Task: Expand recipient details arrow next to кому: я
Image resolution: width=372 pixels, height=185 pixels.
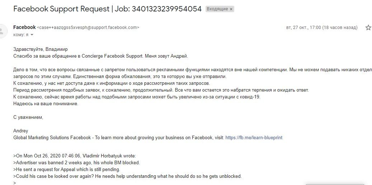Action: click(32, 35)
